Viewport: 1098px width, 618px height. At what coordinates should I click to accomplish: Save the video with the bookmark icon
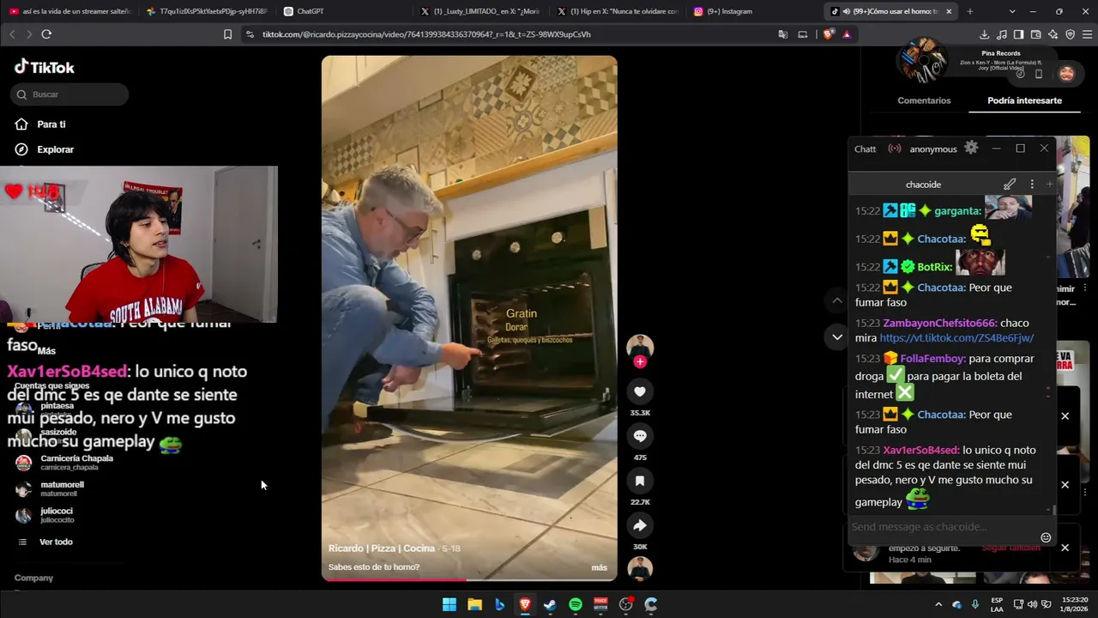pos(640,481)
